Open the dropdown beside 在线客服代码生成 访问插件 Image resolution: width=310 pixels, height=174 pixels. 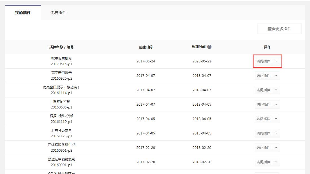click(276, 147)
